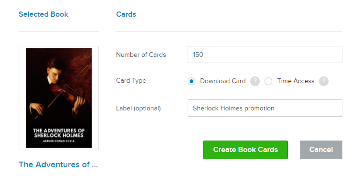Click the "Download Card" option label text
The image size is (361, 185).
tap(223, 81)
